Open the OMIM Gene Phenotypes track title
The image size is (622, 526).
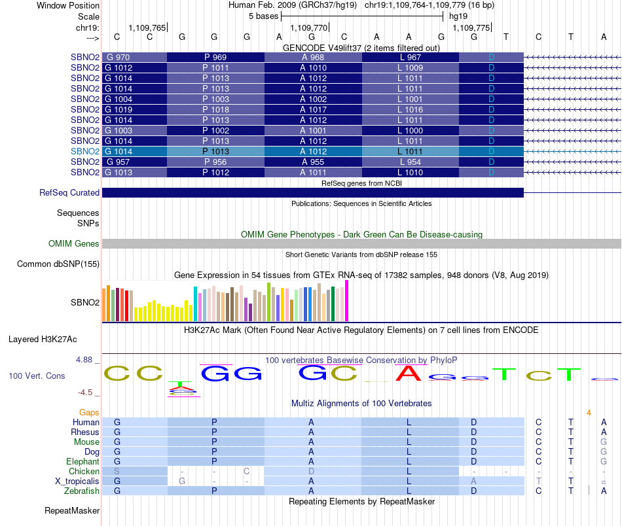click(361, 234)
